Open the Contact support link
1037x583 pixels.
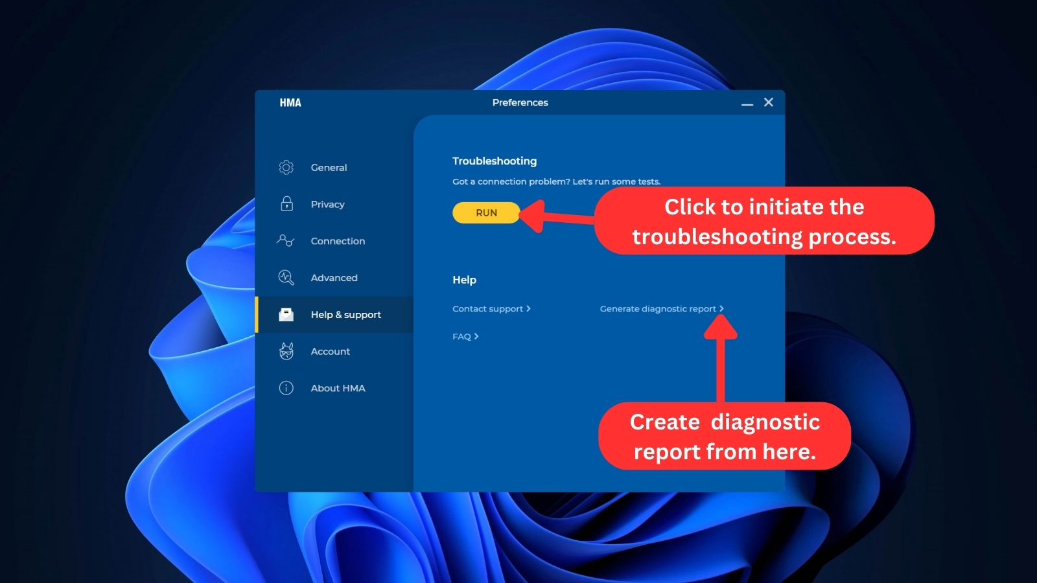click(x=491, y=309)
